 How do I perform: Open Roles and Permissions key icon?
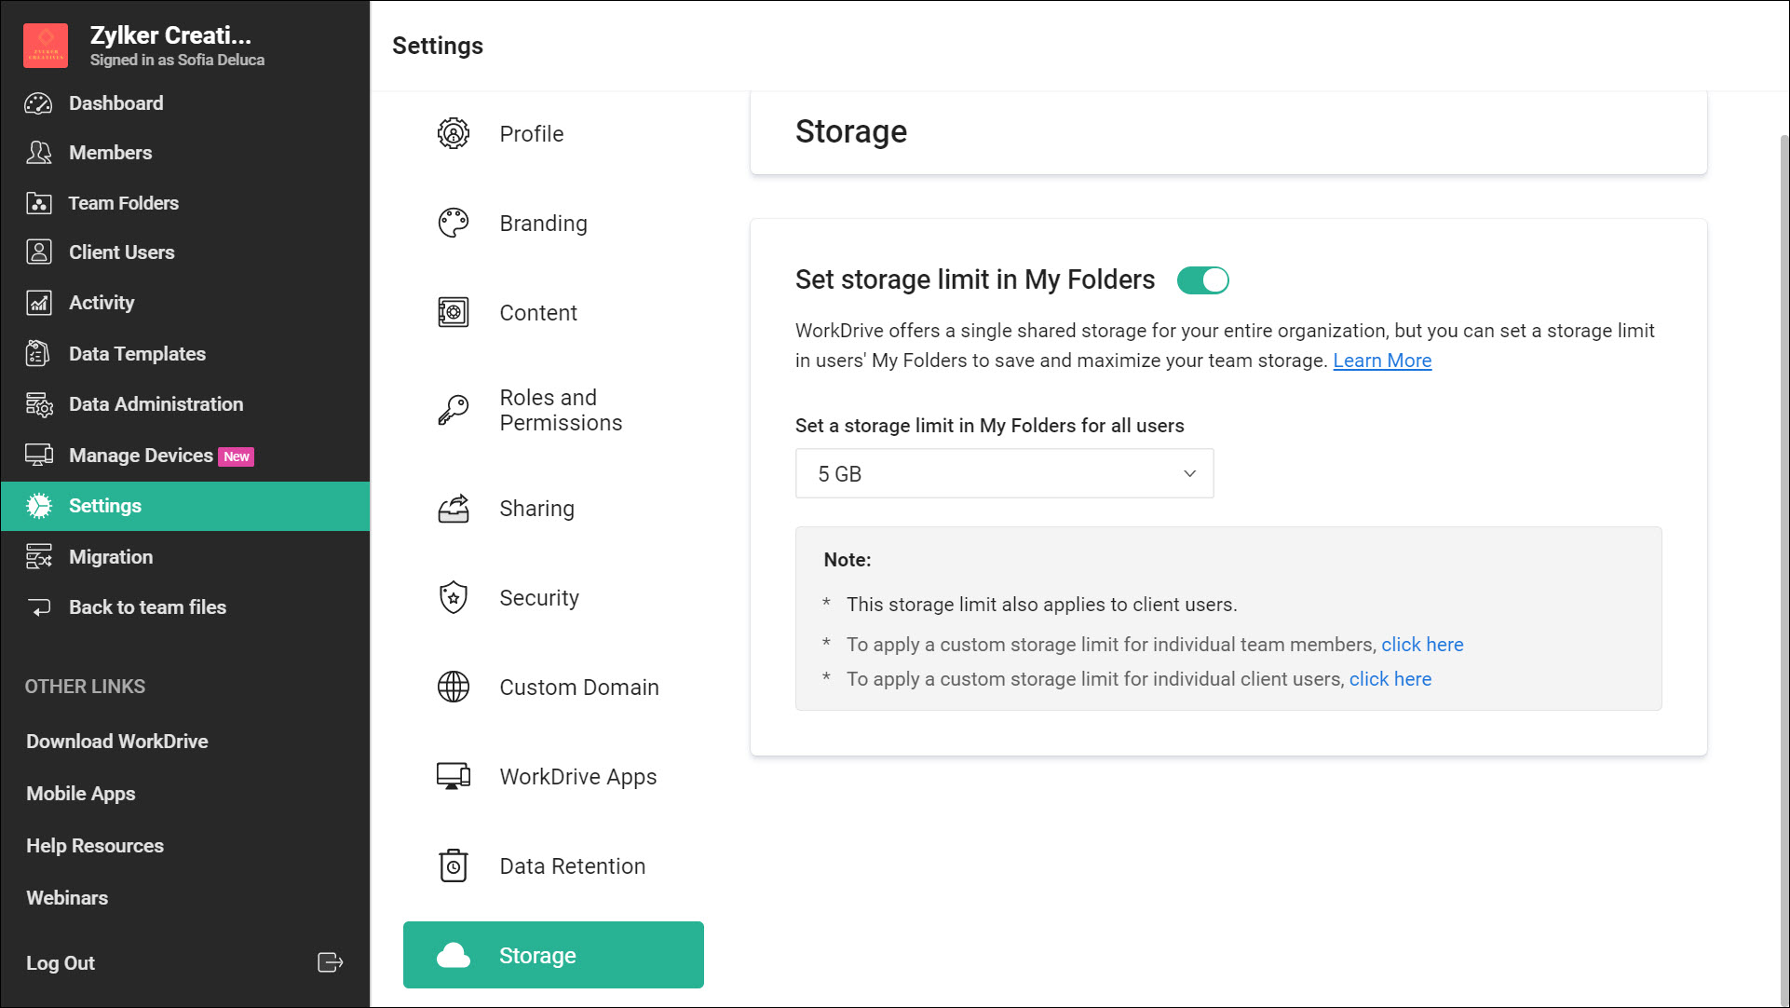tap(453, 409)
